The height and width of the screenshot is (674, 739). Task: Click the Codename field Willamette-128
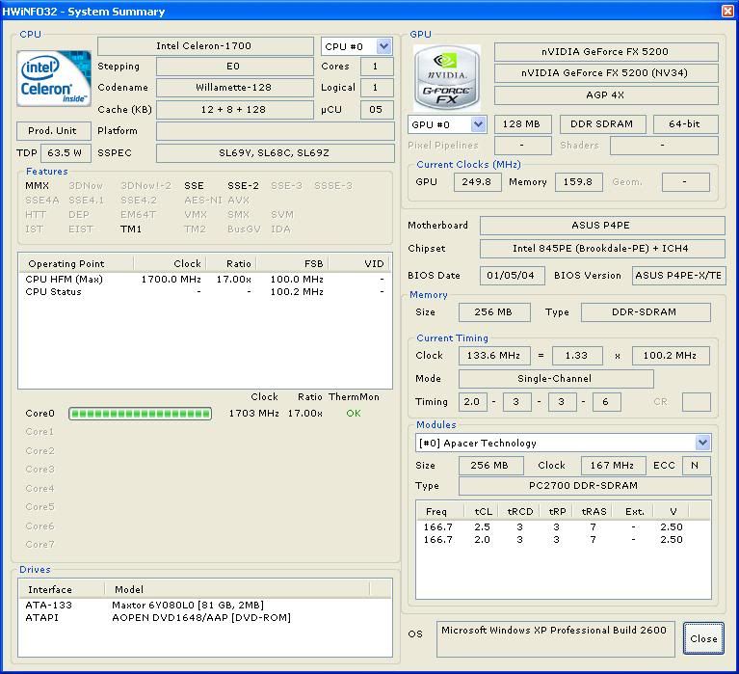(235, 88)
